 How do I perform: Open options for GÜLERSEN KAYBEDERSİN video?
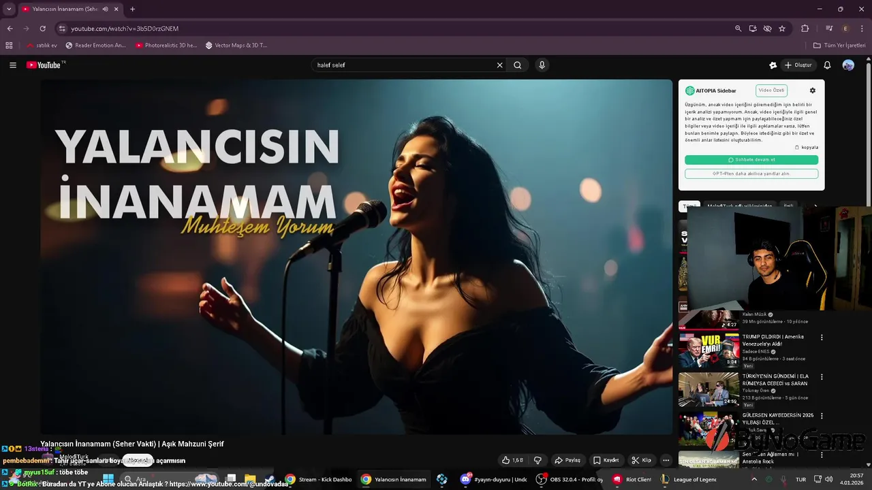[822, 416]
